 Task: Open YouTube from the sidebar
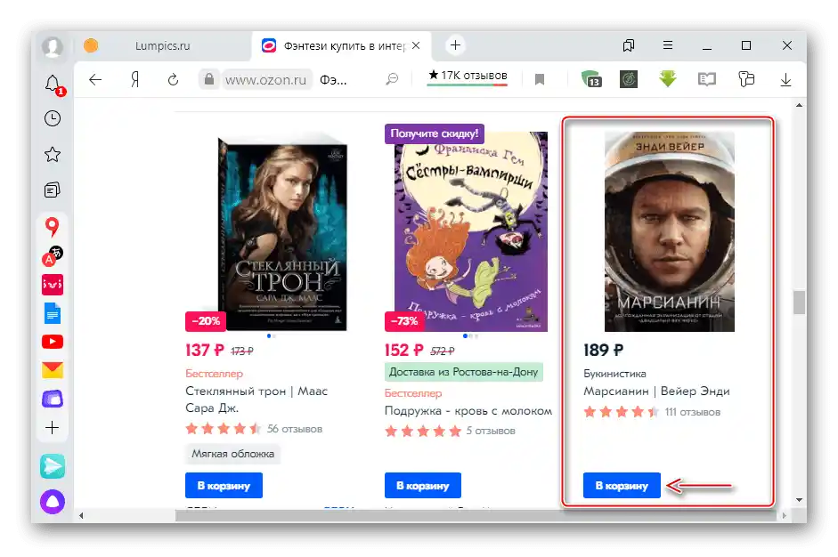click(x=53, y=342)
